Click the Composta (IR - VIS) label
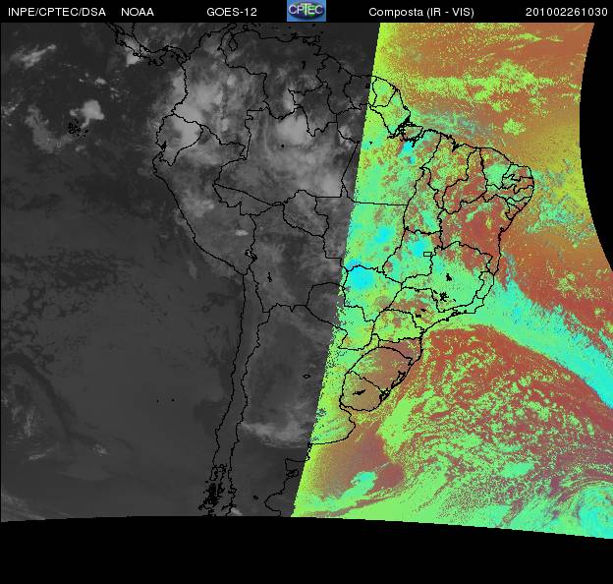This screenshot has height=584, width=613. (x=421, y=12)
